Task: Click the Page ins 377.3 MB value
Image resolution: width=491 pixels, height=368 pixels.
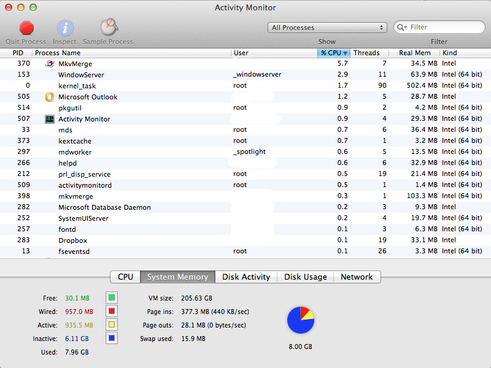Action: pyautogui.click(x=215, y=312)
